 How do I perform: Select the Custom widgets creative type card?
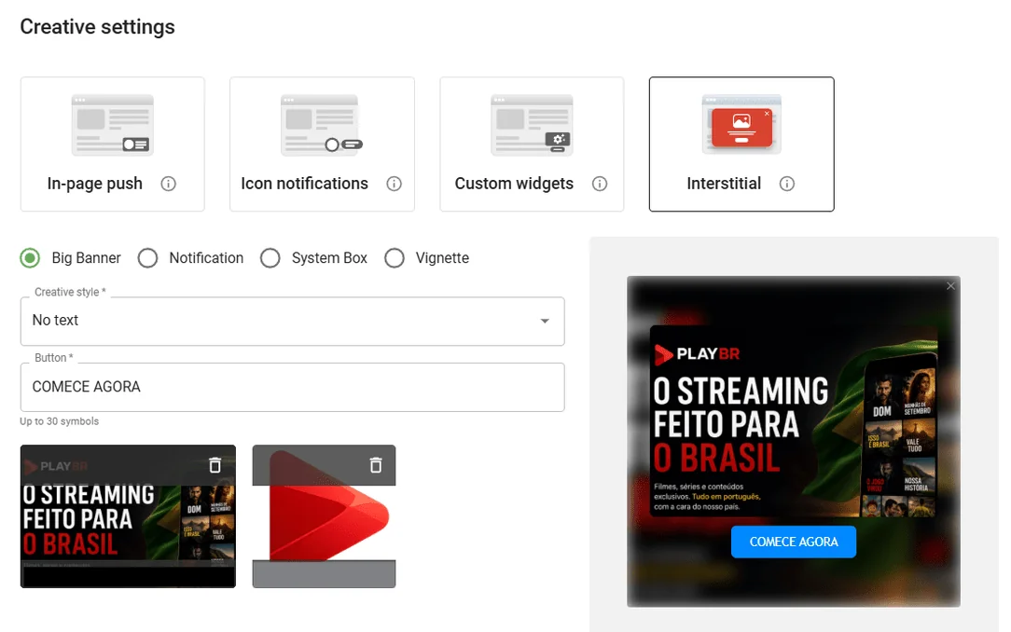pos(532,144)
